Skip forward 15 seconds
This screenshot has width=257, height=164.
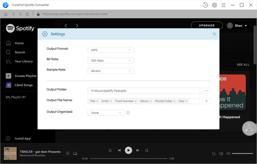[x=146, y=150]
